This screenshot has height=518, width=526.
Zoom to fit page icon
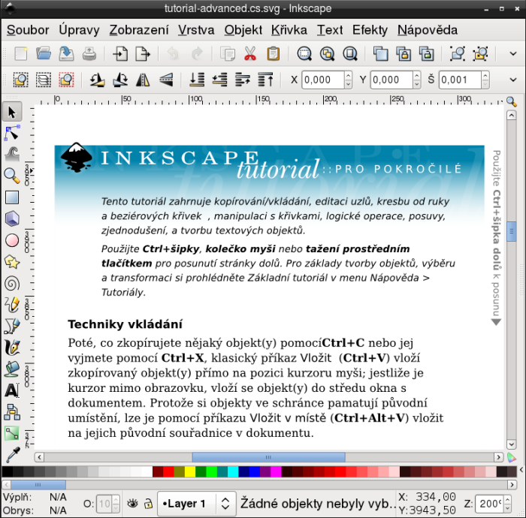[x=350, y=53]
